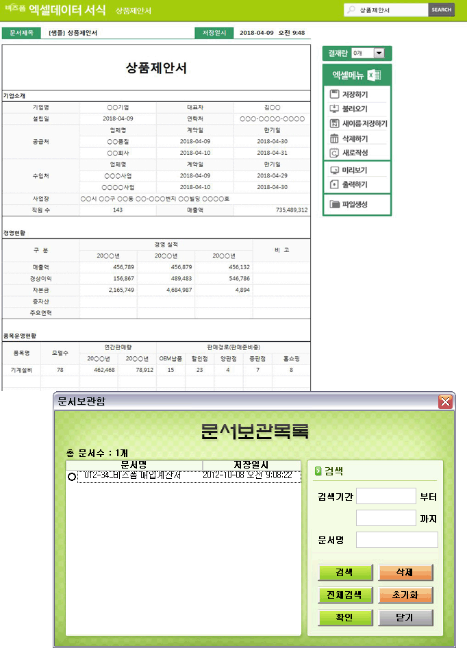
Task: Choose 출력하기 in the Excel menu
Action: click(355, 184)
